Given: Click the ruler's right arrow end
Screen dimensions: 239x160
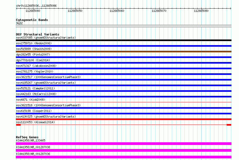Looking at the screenshot, I should coord(231,9).
